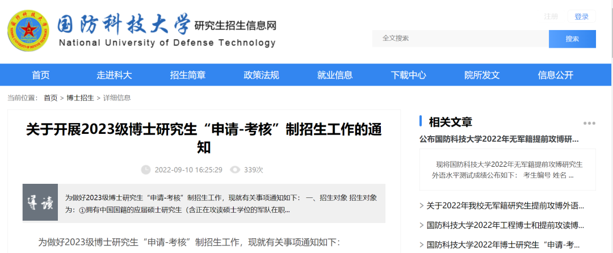This screenshot has height=253, width=613.
Task: Click the 国防科技大学 calligraphy title banner
Action: (124, 24)
